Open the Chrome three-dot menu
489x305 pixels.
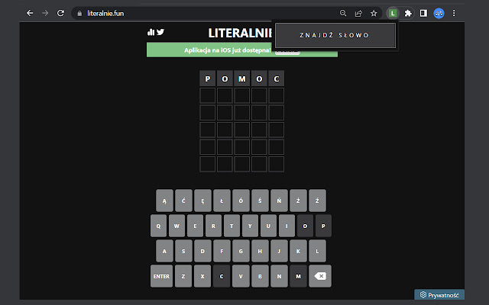[x=454, y=13]
